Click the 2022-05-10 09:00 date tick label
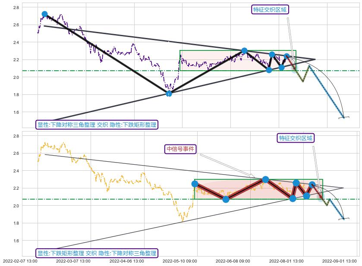Screen dimensions: 362x266 click(179, 261)
